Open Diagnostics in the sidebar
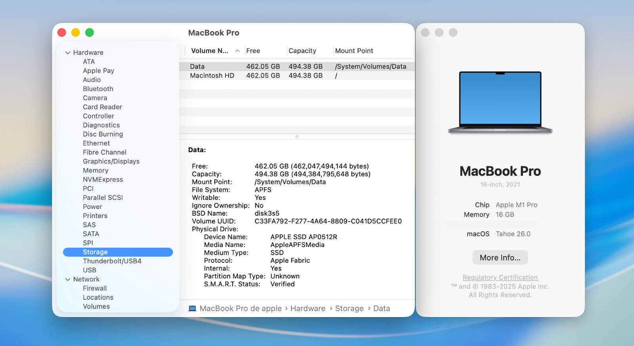 [101, 125]
